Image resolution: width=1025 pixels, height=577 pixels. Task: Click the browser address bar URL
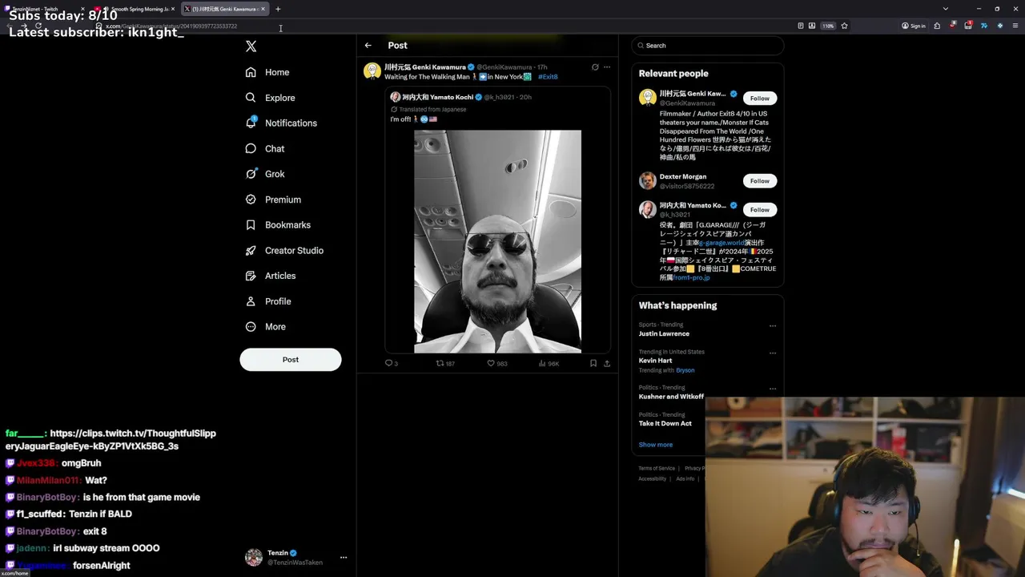tap(171, 26)
